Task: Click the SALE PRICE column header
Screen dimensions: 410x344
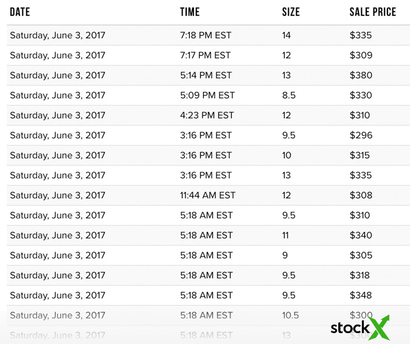Action: (372, 12)
